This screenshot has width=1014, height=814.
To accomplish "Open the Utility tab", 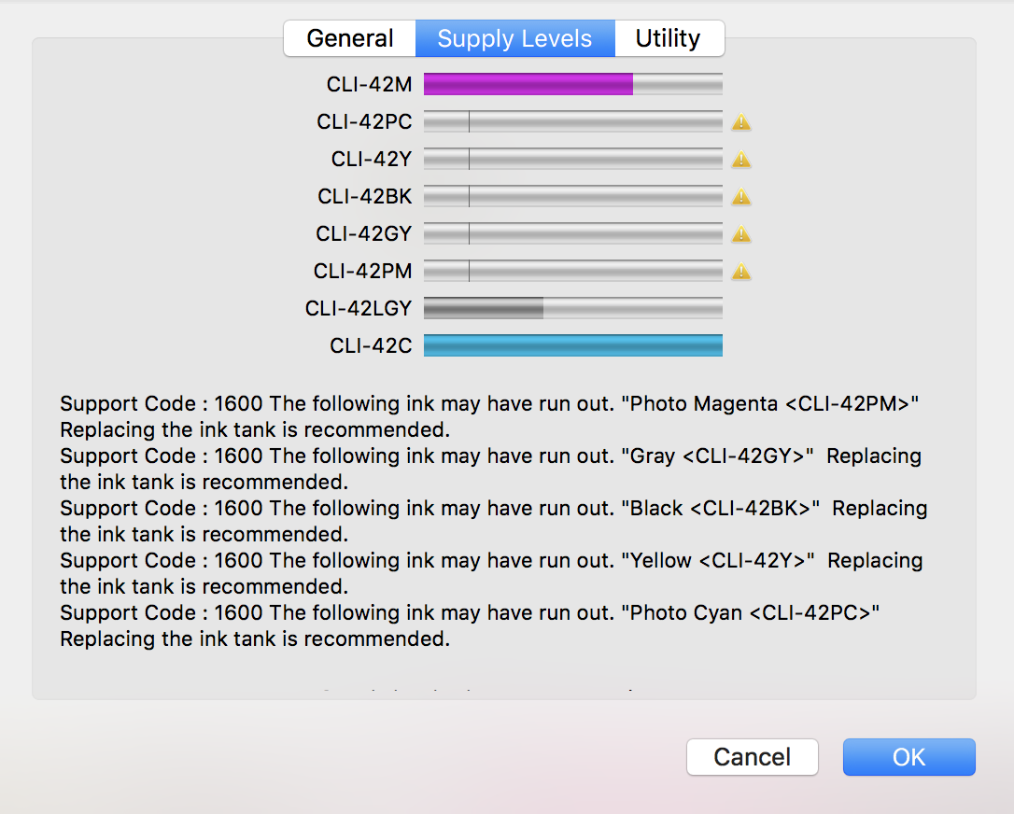I will click(x=668, y=38).
